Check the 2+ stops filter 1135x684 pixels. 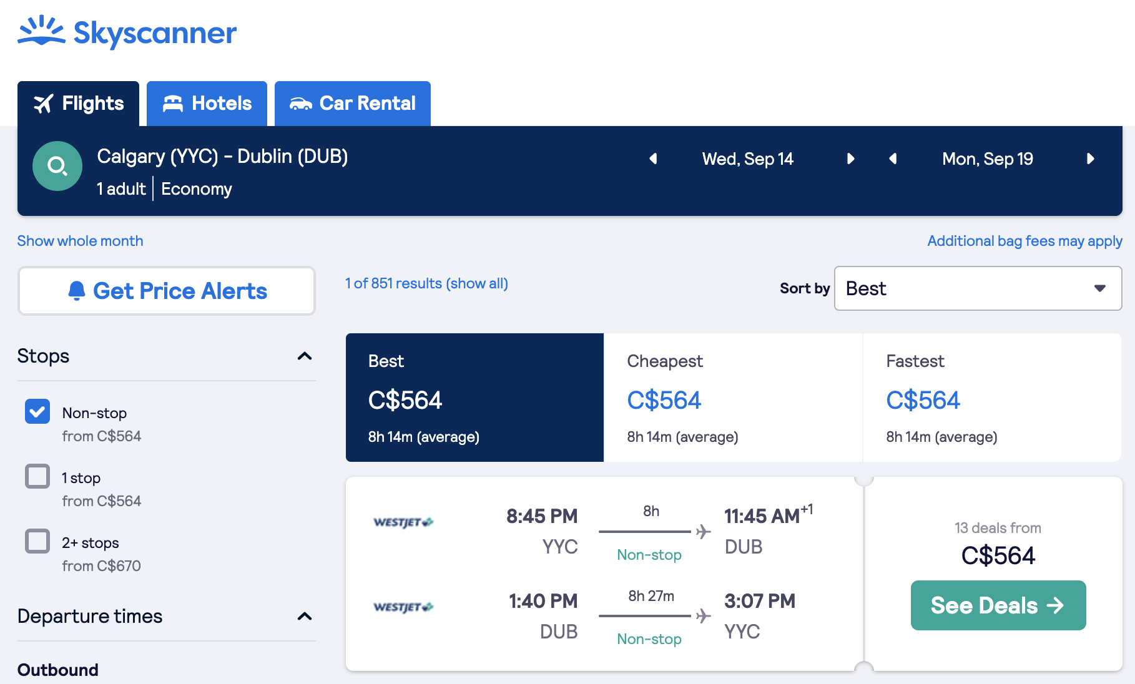[x=37, y=541]
